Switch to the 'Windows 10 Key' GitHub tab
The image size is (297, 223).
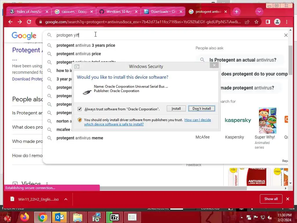[x=118, y=12]
